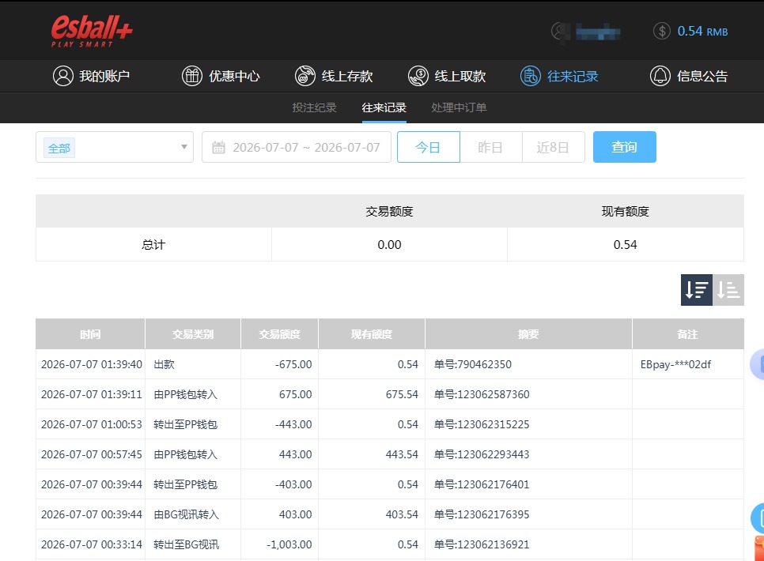Click timestamp 2026-07-07 01:39:11
The height and width of the screenshot is (561, 764).
(92, 394)
